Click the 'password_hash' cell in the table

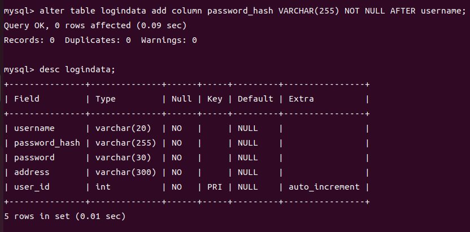coord(47,143)
